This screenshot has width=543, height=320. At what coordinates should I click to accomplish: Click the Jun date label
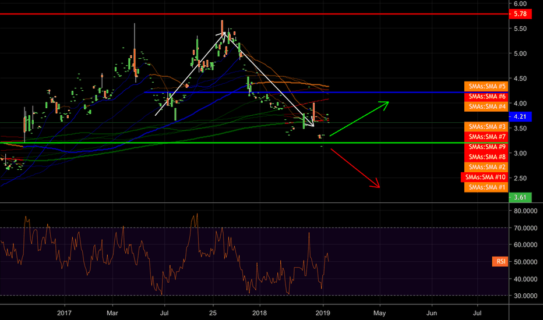click(x=432, y=313)
